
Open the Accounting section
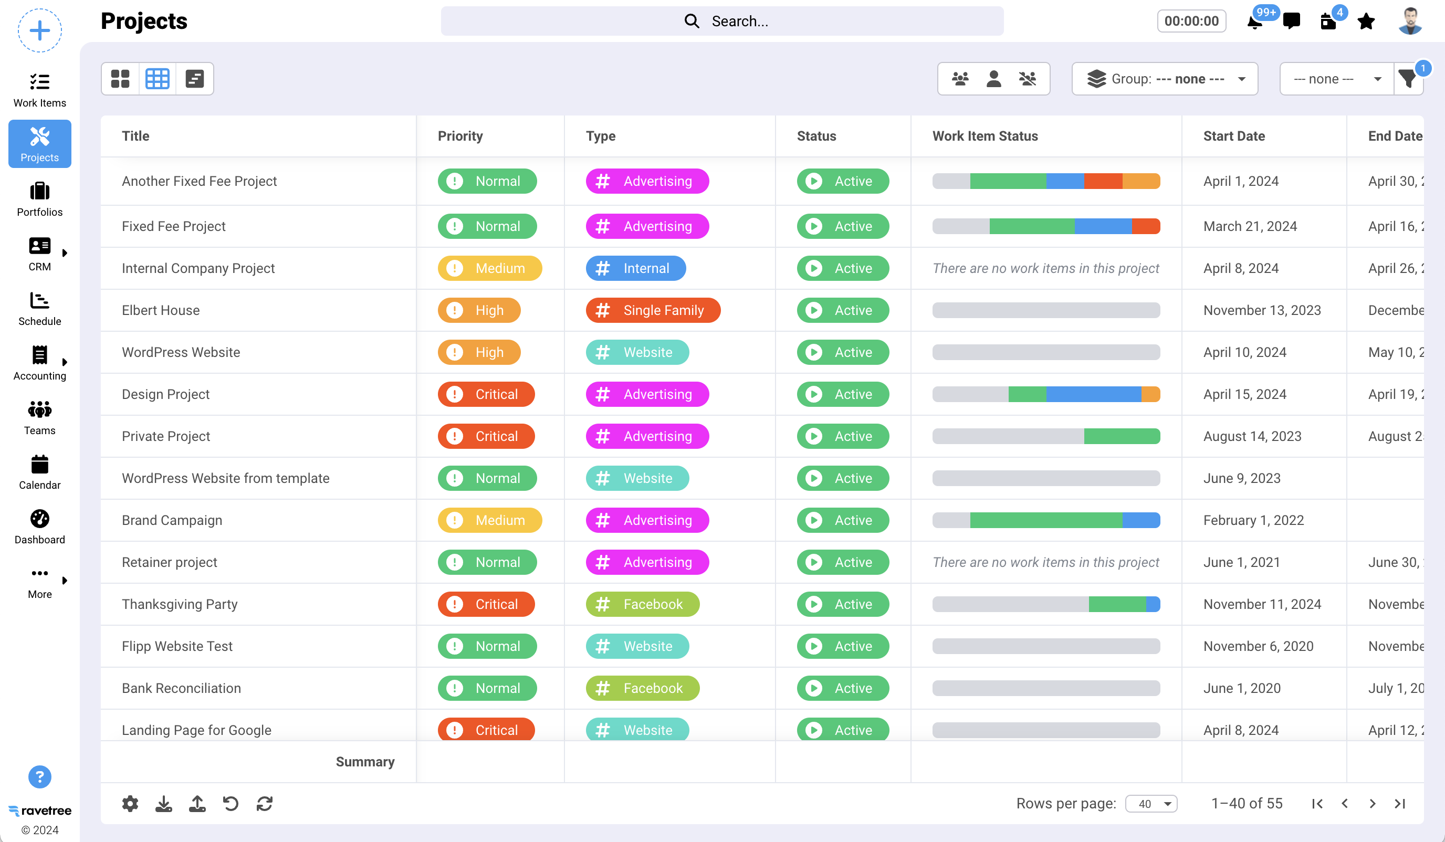[39, 362]
